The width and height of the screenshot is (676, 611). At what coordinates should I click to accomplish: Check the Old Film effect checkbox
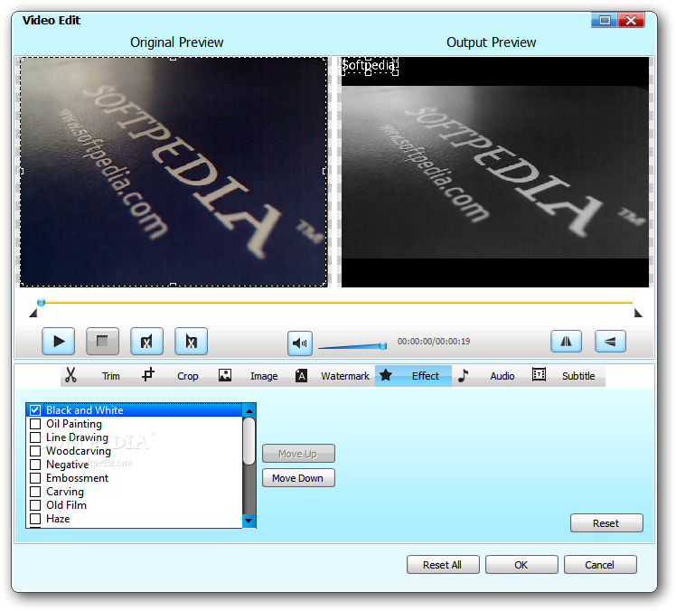tap(35, 505)
